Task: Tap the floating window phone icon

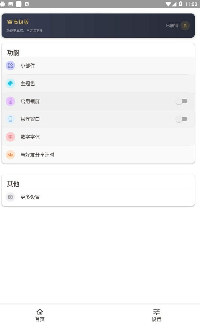Action: [x=10, y=119]
